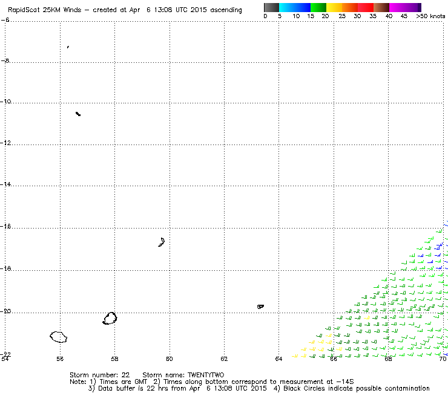Click the tiny island mark near 10.5S, 56.6E

pyautogui.click(x=78, y=114)
